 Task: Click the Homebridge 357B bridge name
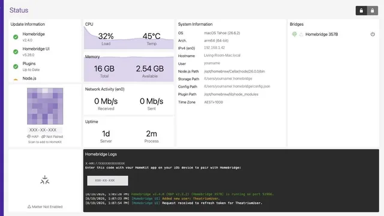point(322,34)
